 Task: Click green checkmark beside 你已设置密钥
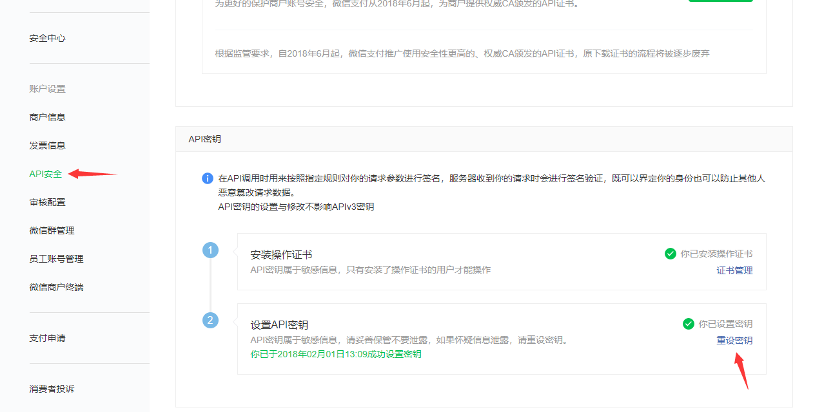tap(689, 324)
